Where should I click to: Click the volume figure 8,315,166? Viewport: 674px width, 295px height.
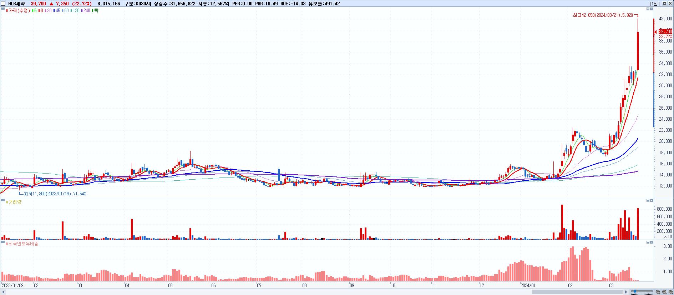(x=109, y=4)
